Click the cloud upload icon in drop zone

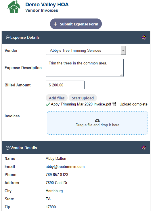[97, 121]
